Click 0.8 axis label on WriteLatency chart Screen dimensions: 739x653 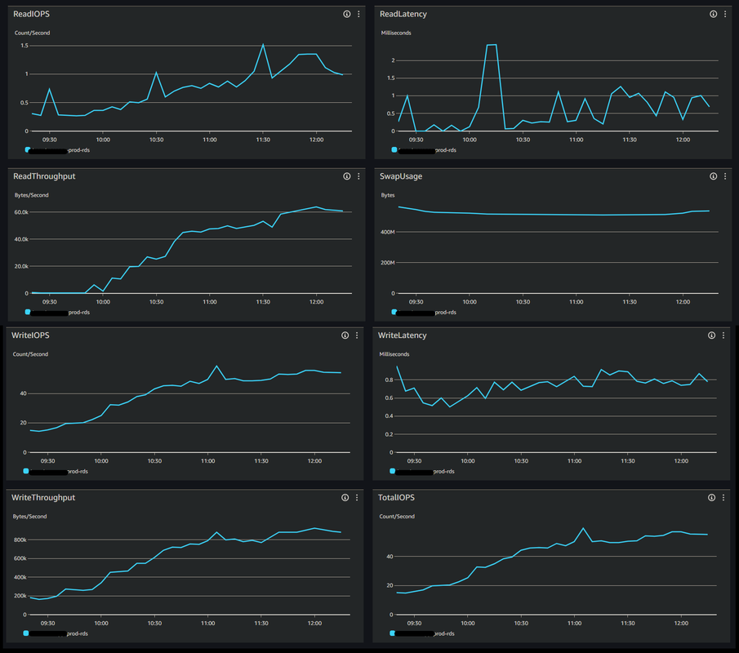point(389,380)
